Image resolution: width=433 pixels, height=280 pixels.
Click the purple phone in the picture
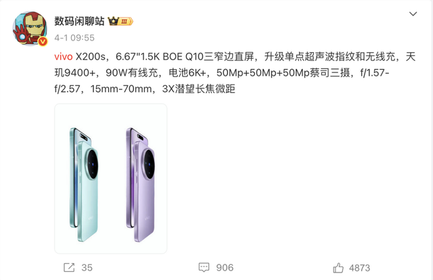click(x=140, y=185)
